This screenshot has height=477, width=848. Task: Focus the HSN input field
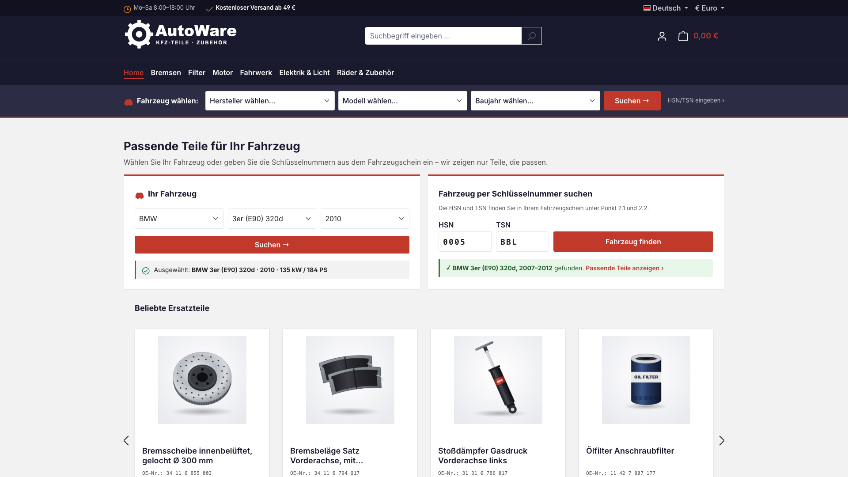465,242
